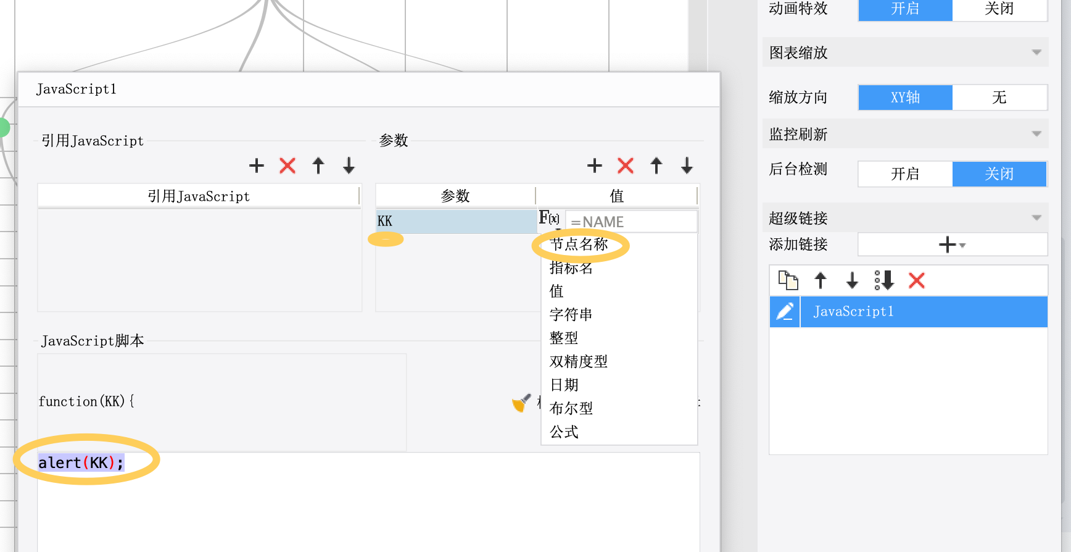Click into the alert(KK); script editor
Viewport: 1071px width, 552px height.
[368, 501]
